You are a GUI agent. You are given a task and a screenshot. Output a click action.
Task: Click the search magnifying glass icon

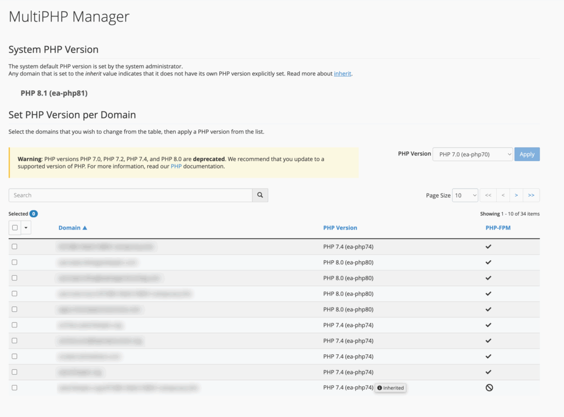click(x=260, y=195)
